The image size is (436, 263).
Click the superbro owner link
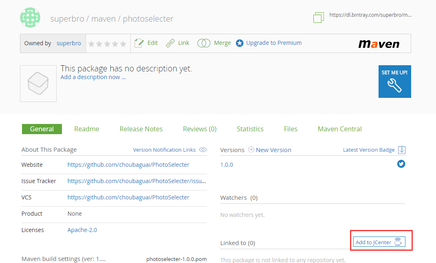tap(69, 43)
